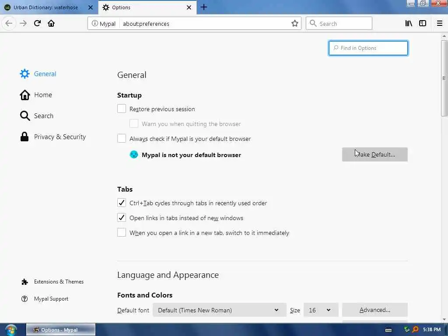Click the Startup heading text

tap(129, 95)
